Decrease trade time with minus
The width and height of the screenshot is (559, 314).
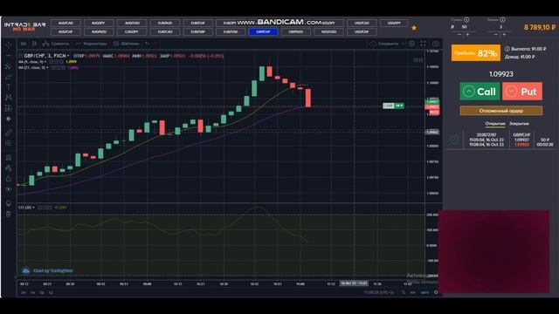click(x=495, y=35)
